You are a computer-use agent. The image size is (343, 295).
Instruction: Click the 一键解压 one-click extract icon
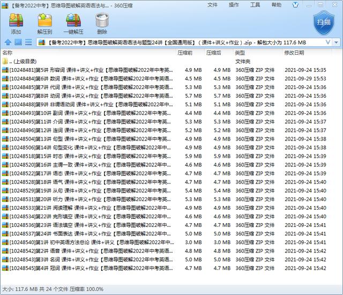coord(73,20)
